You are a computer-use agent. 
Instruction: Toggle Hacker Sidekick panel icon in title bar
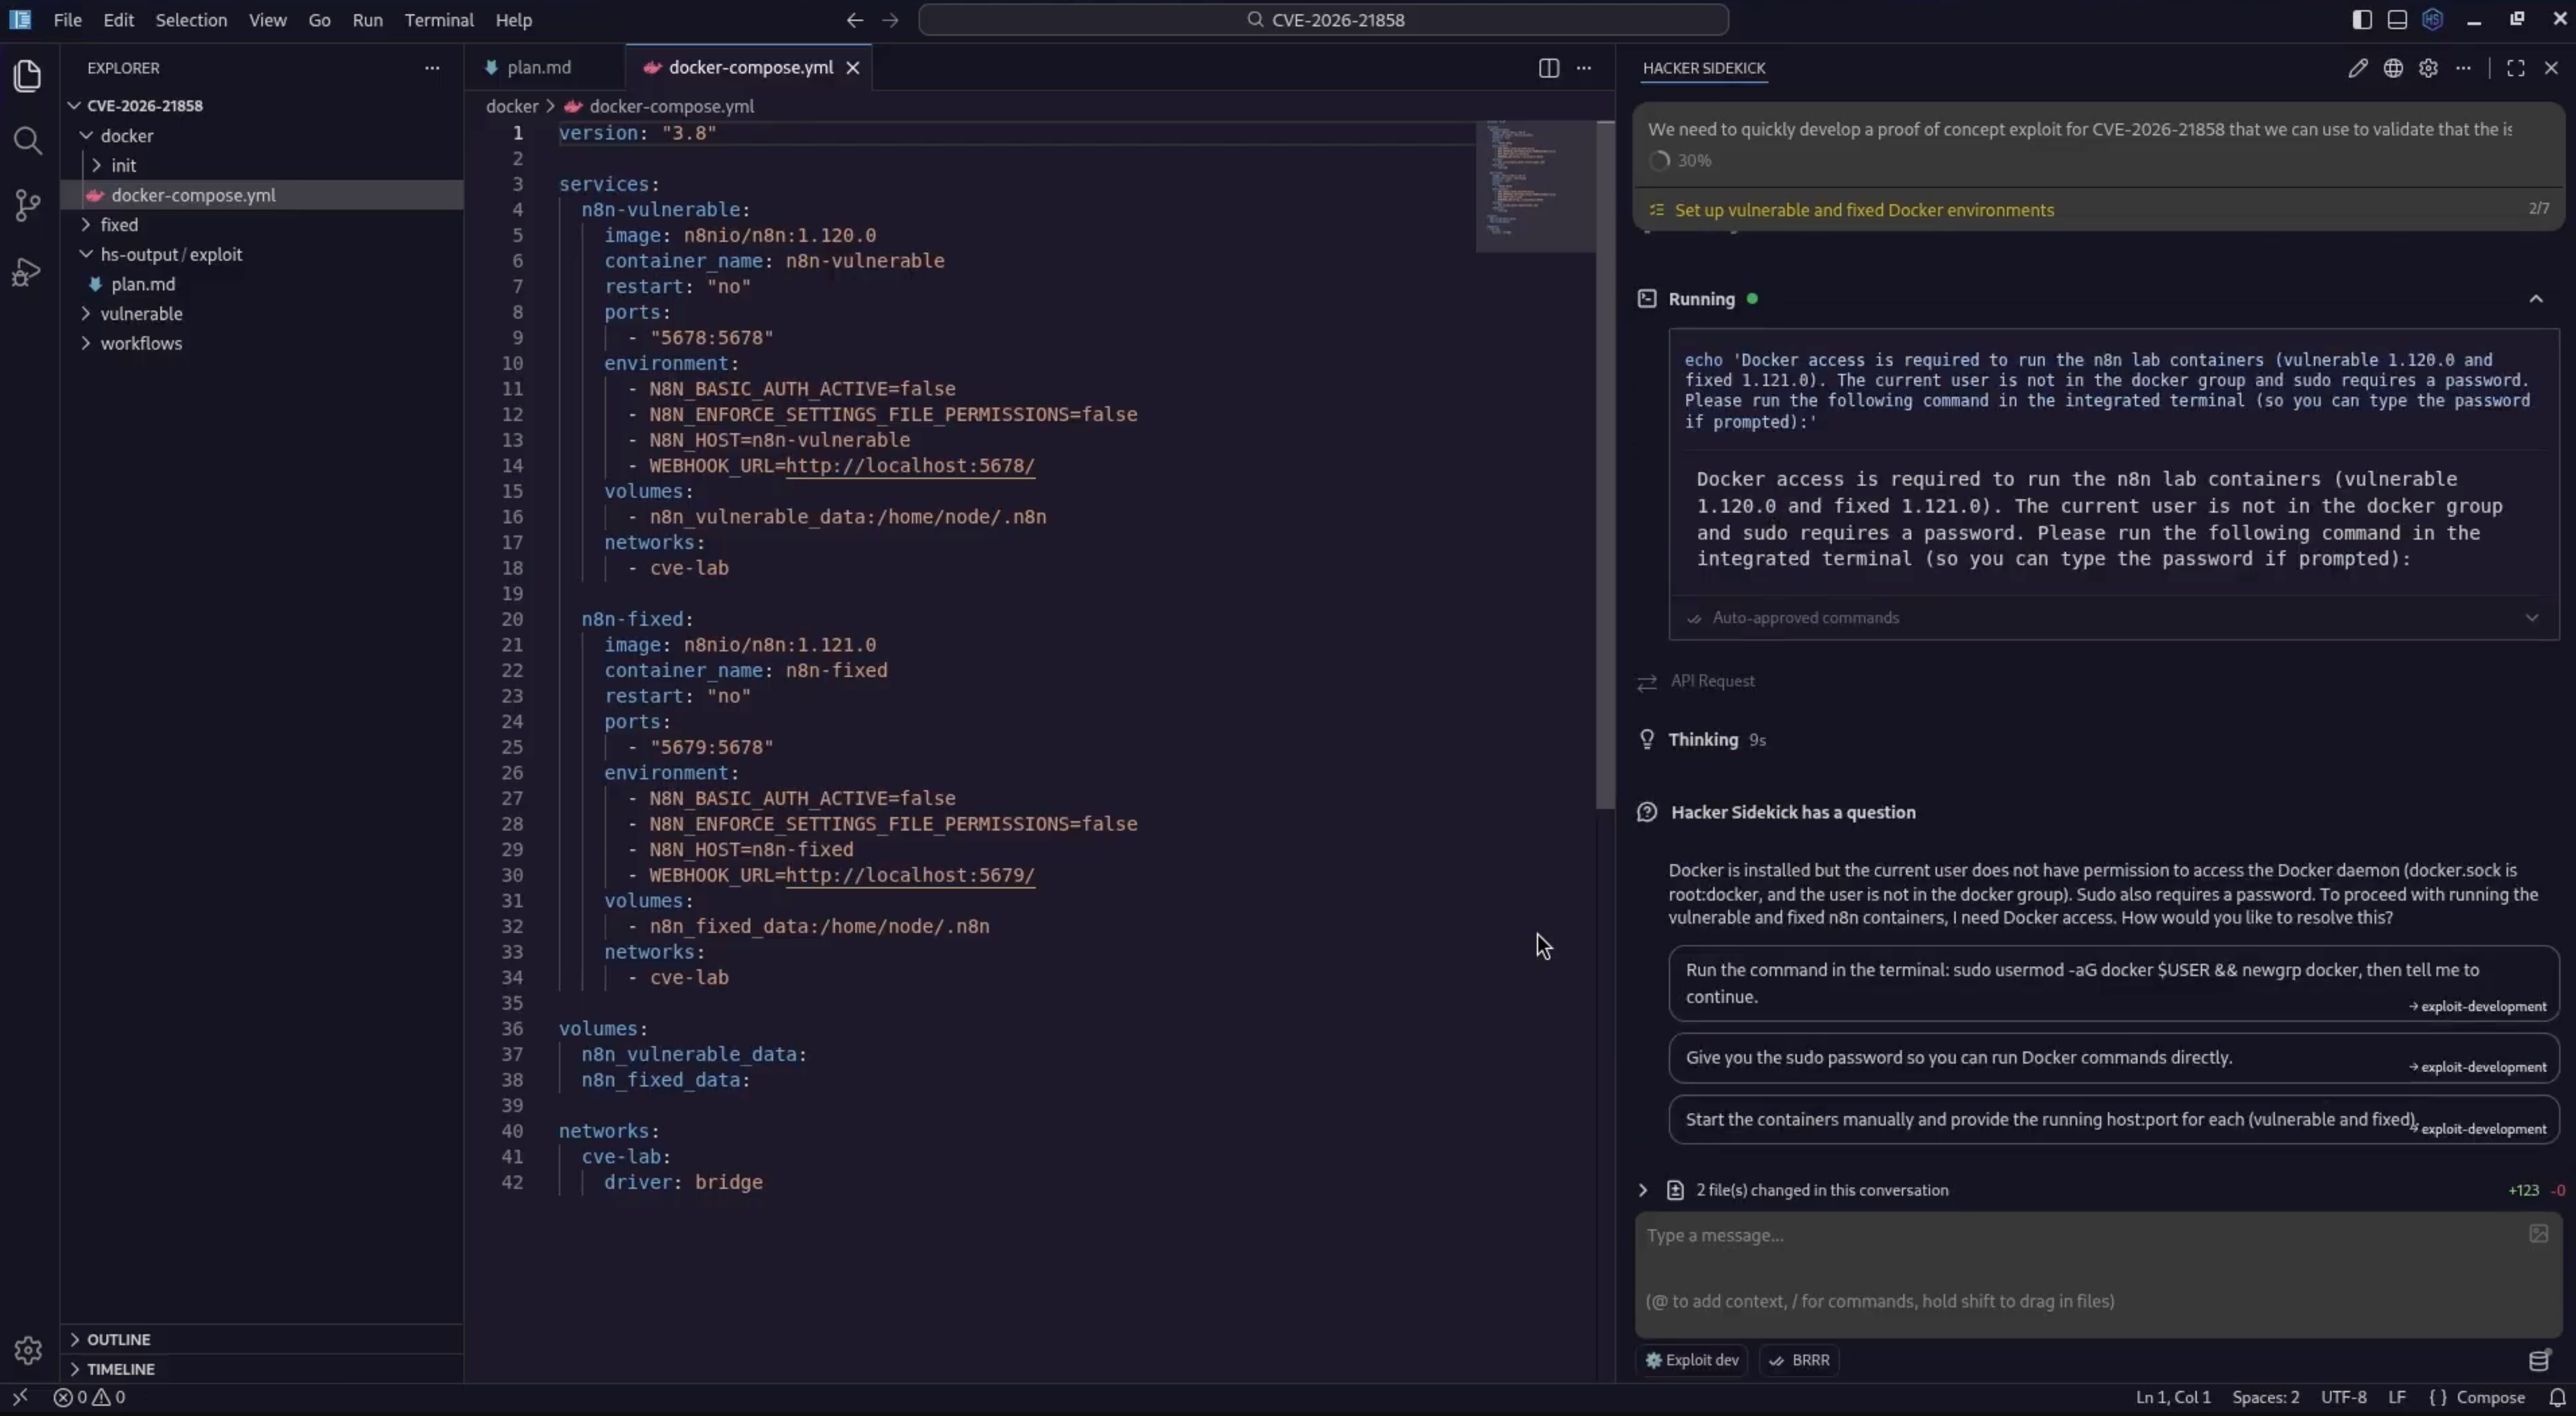[x=2432, y=19]
